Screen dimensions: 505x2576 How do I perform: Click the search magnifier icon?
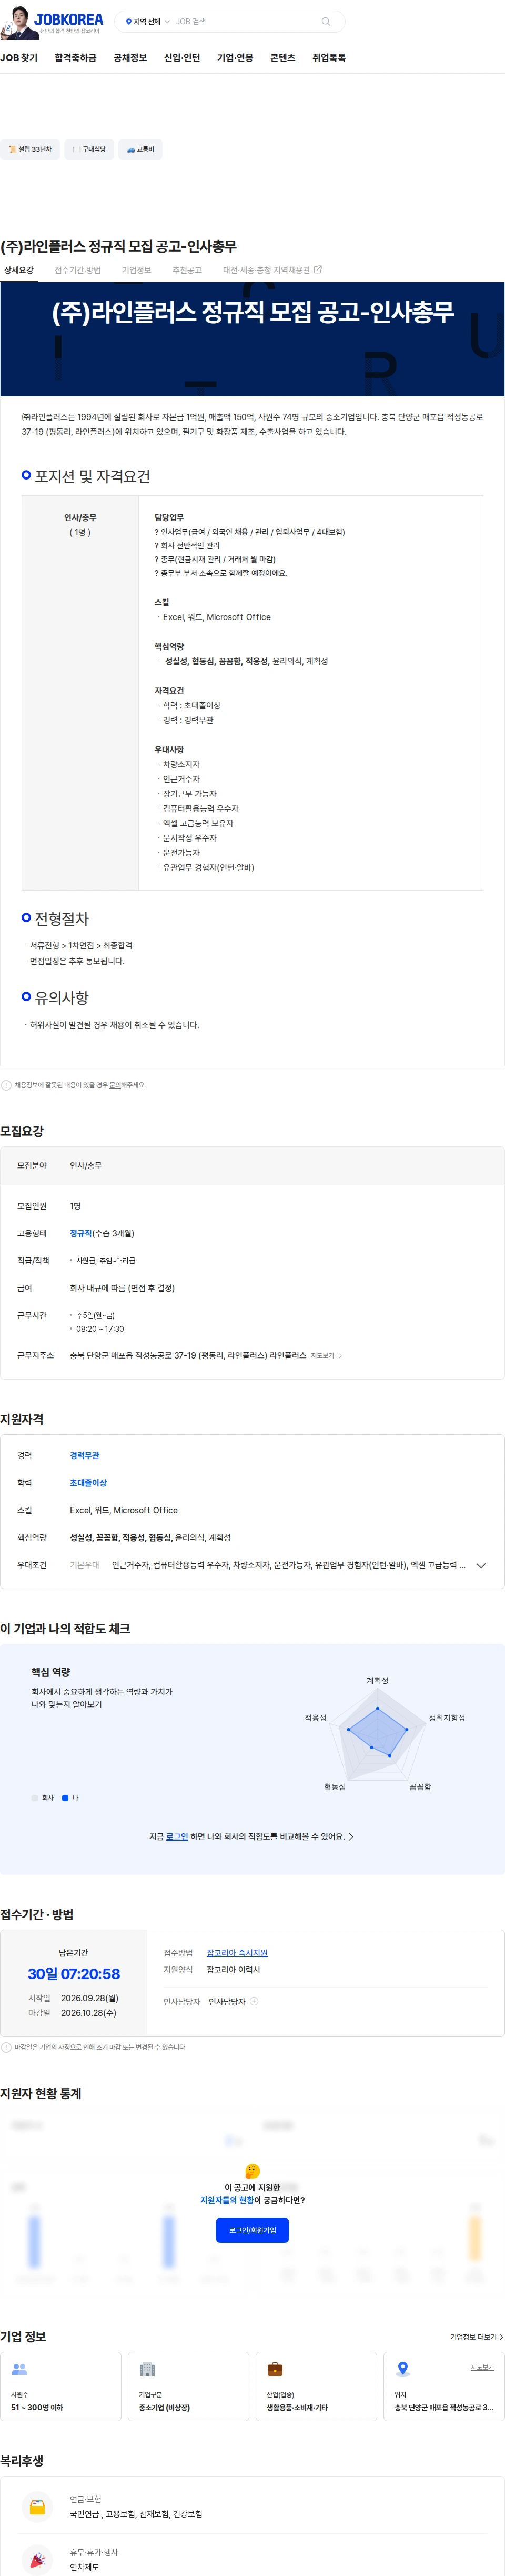coord(326,21)
